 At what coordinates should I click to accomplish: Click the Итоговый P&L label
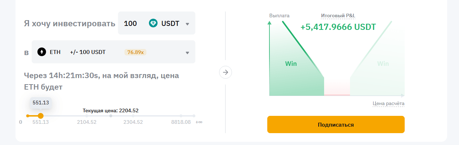338,15
